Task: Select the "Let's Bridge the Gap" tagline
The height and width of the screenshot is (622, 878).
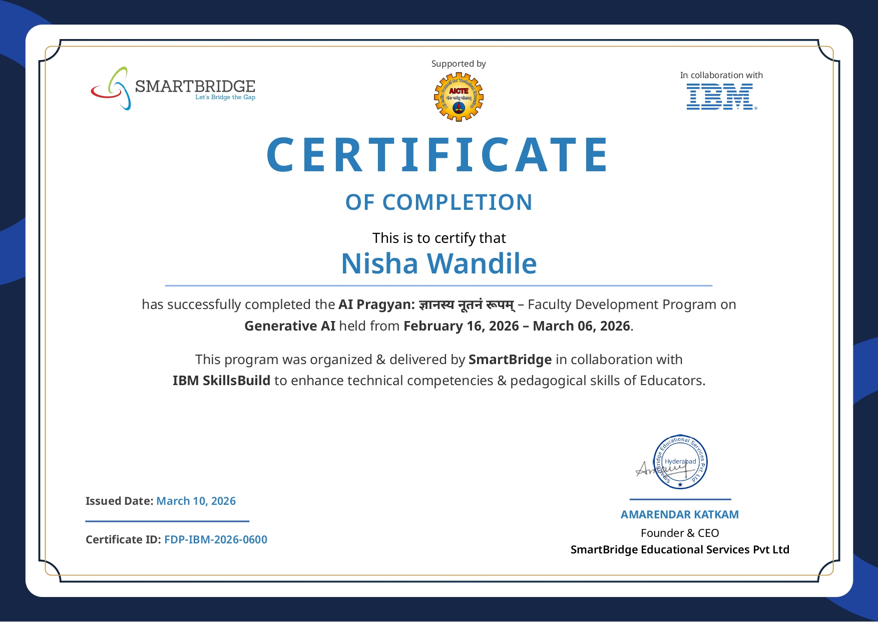Action: (225, 97)
